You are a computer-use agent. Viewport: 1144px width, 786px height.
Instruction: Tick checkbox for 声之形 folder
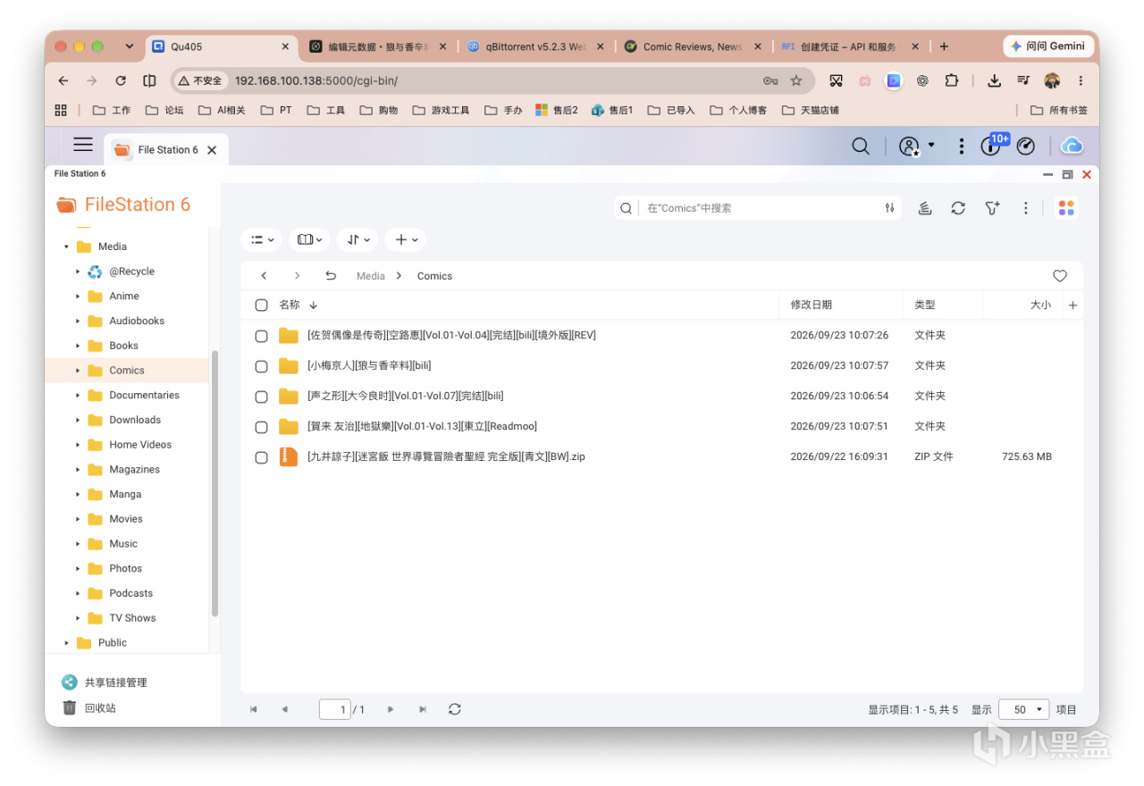click(x=261, y=397)
